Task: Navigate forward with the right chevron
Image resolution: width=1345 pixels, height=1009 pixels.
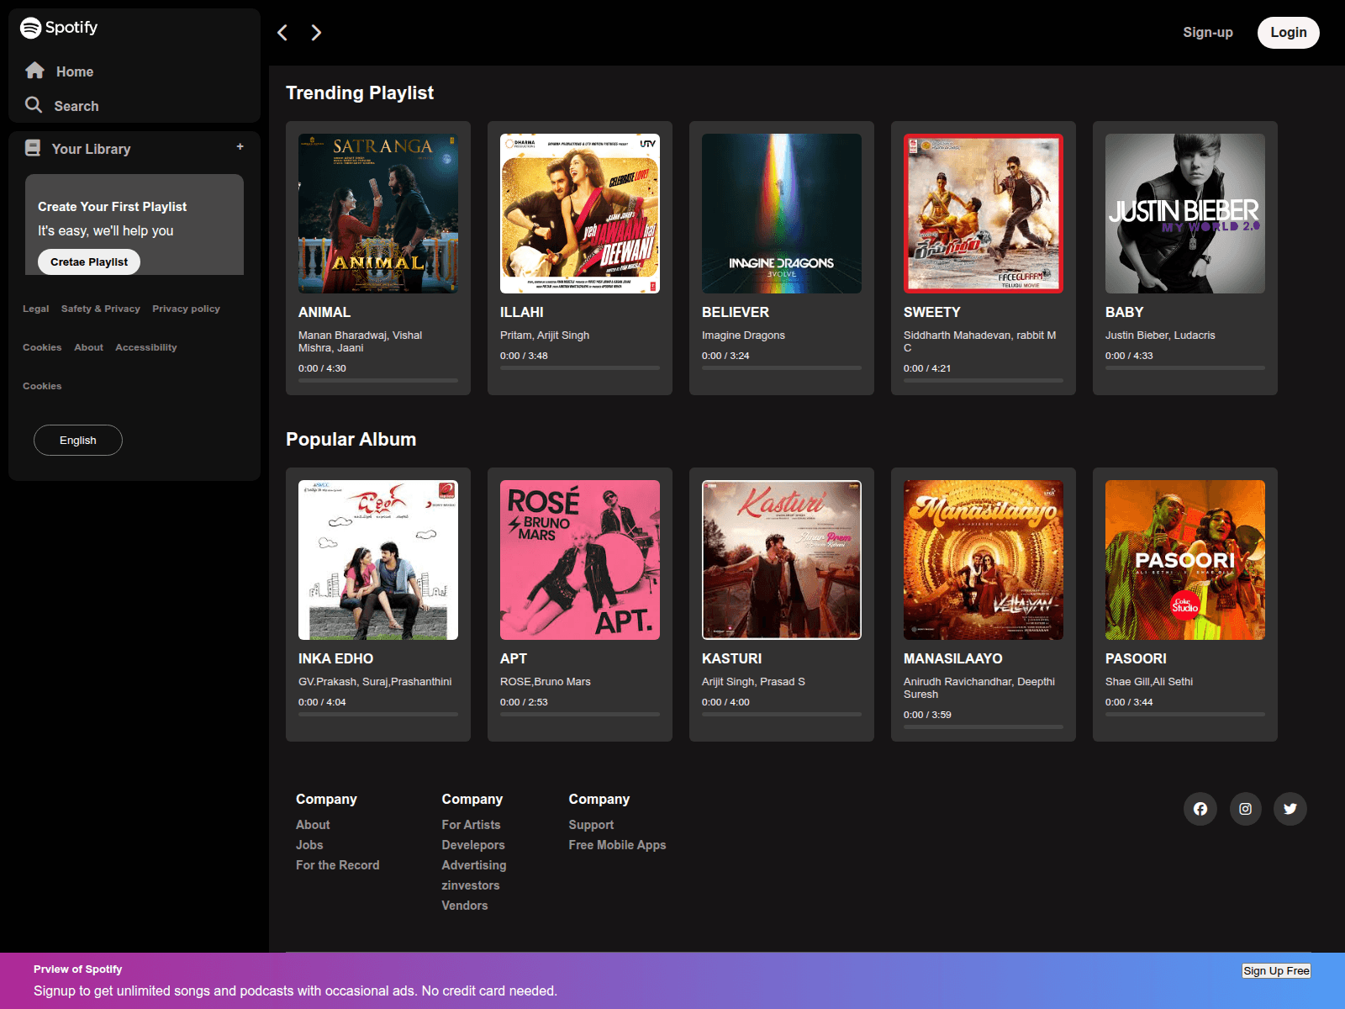Action: (316, 32)
